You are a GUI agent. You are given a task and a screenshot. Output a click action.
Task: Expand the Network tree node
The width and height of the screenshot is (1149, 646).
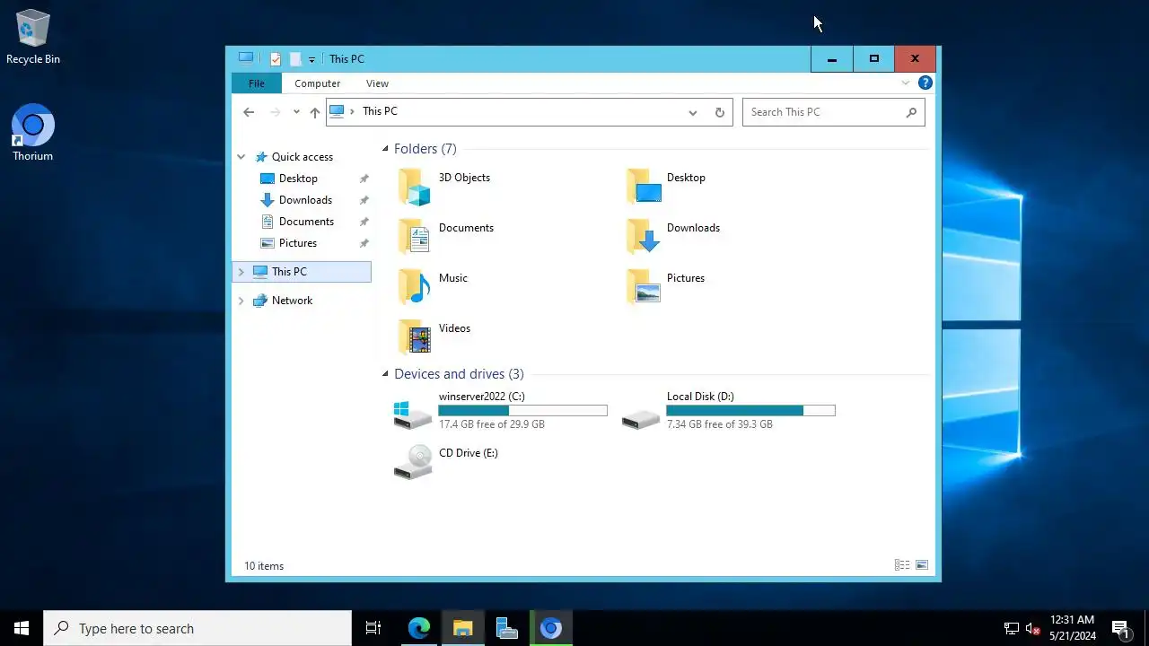point(241,301)
